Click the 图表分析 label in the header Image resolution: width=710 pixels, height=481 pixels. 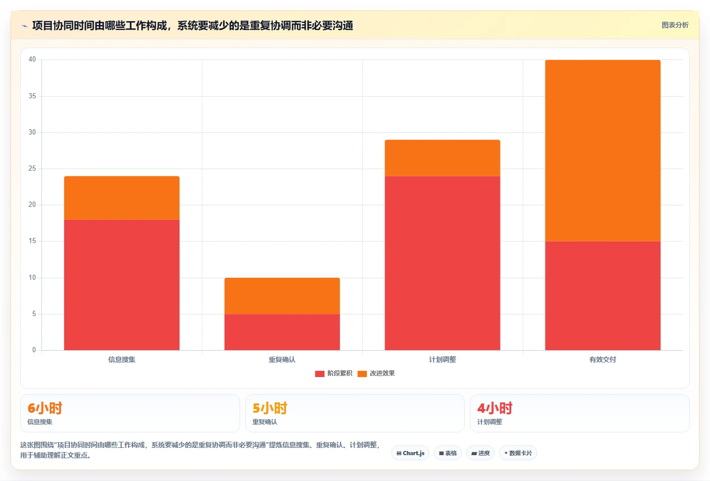pyautogui.click(x=675, y=25)
